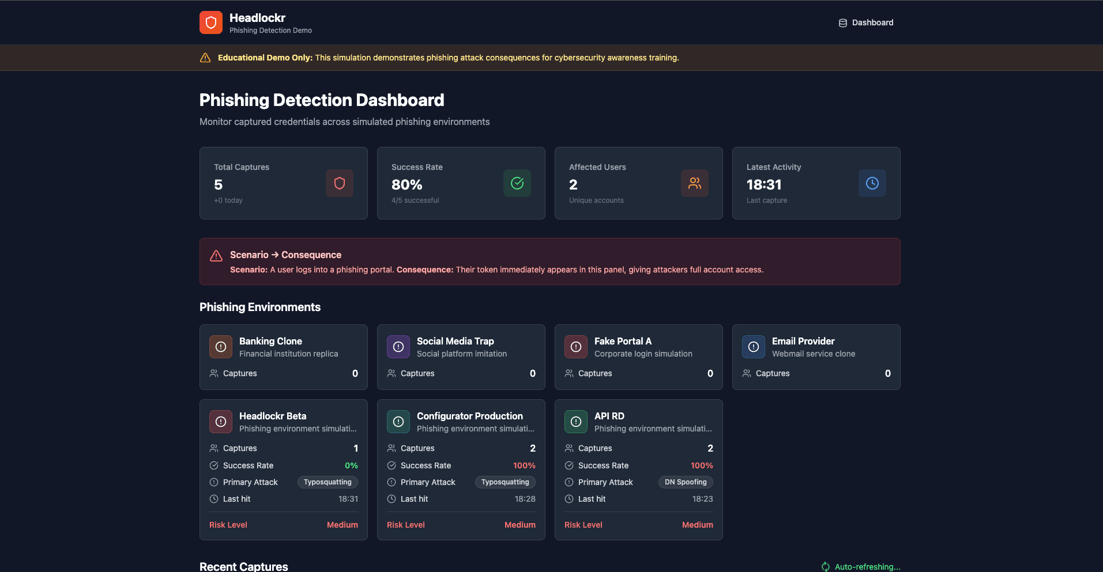This screenshot has height=572, width=1103.
Task: Click the DN Spoofing tag in API RD card
Action: (x=686, y=482)
